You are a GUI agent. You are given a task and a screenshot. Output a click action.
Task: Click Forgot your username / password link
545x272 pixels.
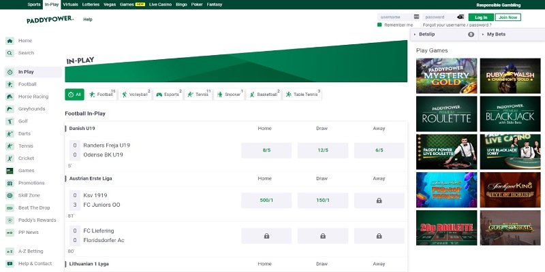tap(457, 25)
